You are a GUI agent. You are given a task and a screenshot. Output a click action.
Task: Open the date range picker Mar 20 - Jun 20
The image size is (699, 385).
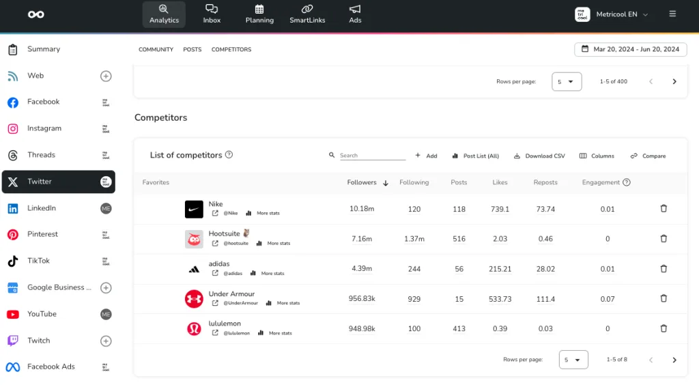coord(630,49)
